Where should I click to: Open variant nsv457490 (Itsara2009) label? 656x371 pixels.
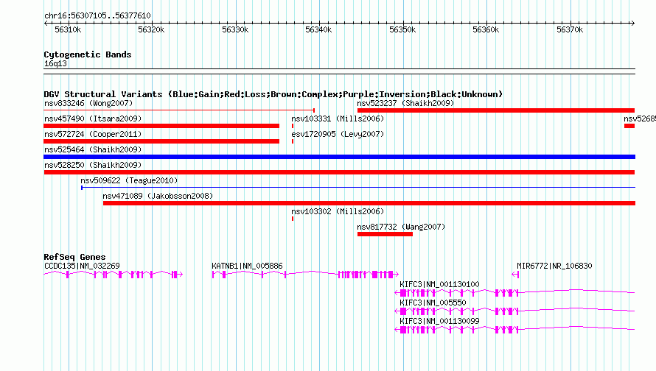pyautogui.click(x=93, y=119)
